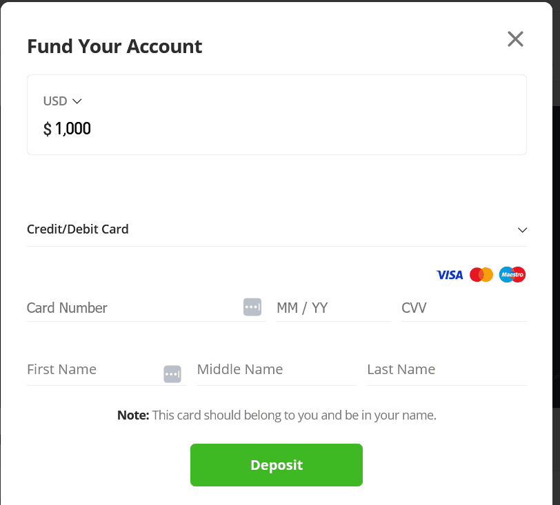The image size is (560, 505).
Task: Click the Fund Your Account heading
Action: [x=114, y=47]
